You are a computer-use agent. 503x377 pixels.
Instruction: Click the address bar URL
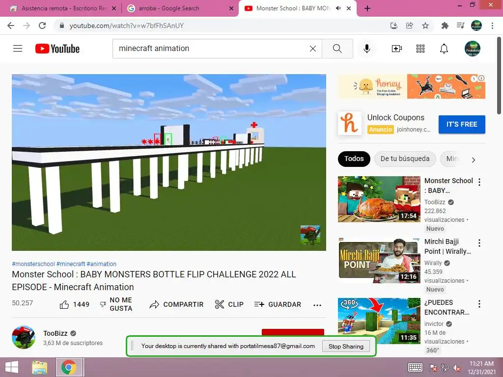tap(126, 26)
